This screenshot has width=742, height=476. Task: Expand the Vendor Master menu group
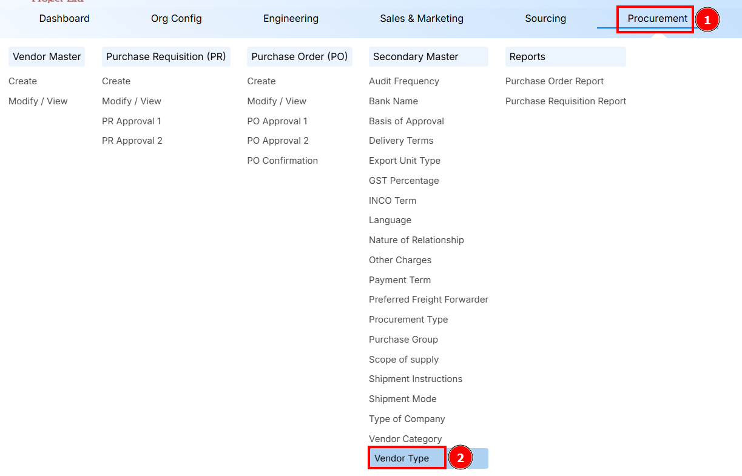(46, 56)
